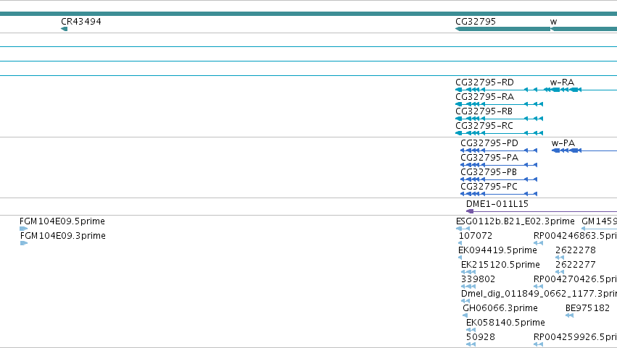Select the CG32795-PB CDS glyph
Viewport: 617px width, 348px height.
pyautogui.click(x=499, y=179)
